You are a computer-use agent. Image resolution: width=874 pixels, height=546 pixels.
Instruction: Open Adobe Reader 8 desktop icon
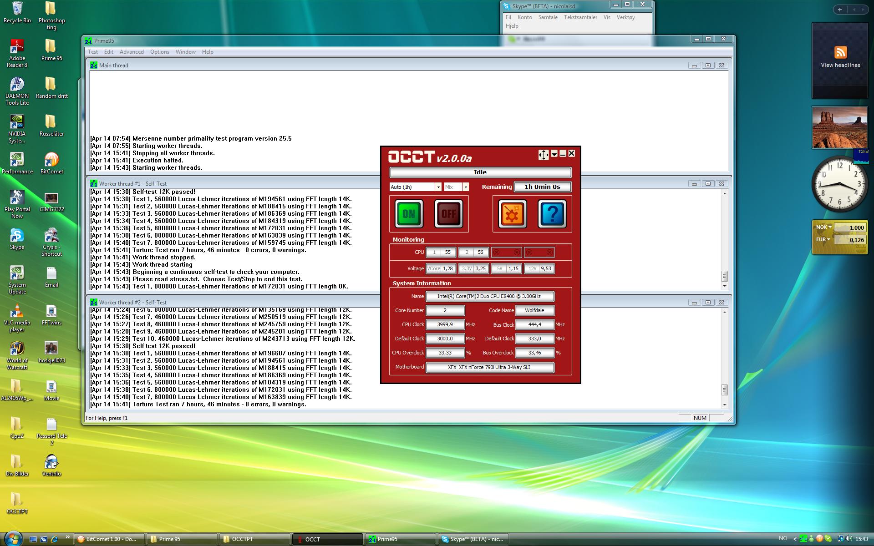(17, 54)
